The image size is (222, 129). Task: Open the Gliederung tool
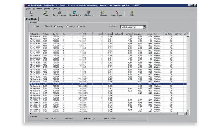coord(89,13)
